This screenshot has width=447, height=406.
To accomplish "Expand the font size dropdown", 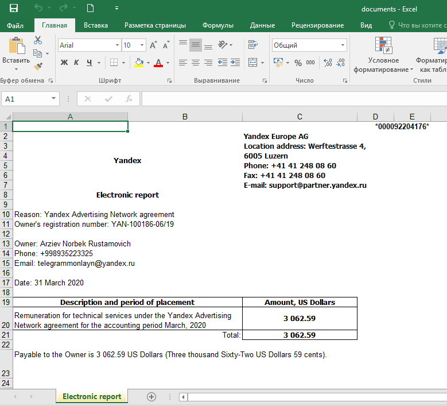I will (x=142, y=45).
